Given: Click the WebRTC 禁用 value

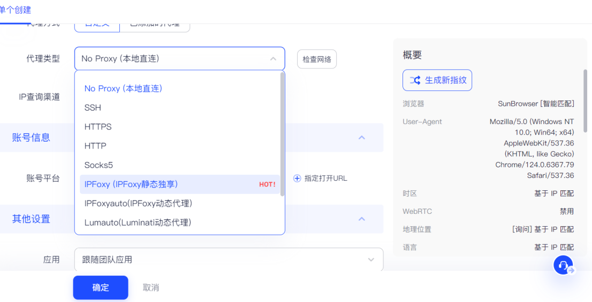Looking at the screenshot, I should tap(567, 212).
